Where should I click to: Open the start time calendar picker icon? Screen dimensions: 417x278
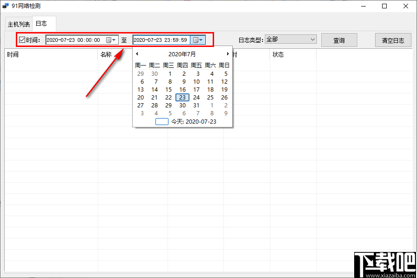click(111, 40)
